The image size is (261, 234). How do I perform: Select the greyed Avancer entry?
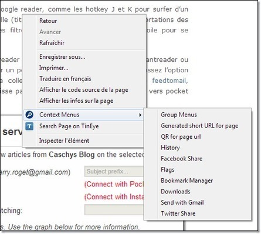50,32
